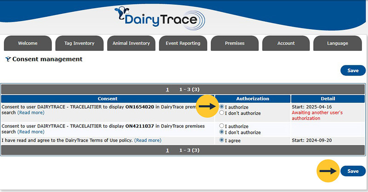Image resolution: width=368 pixels, height=192 pixels.
Task: Open the Welcome tab
Action: 28,44
